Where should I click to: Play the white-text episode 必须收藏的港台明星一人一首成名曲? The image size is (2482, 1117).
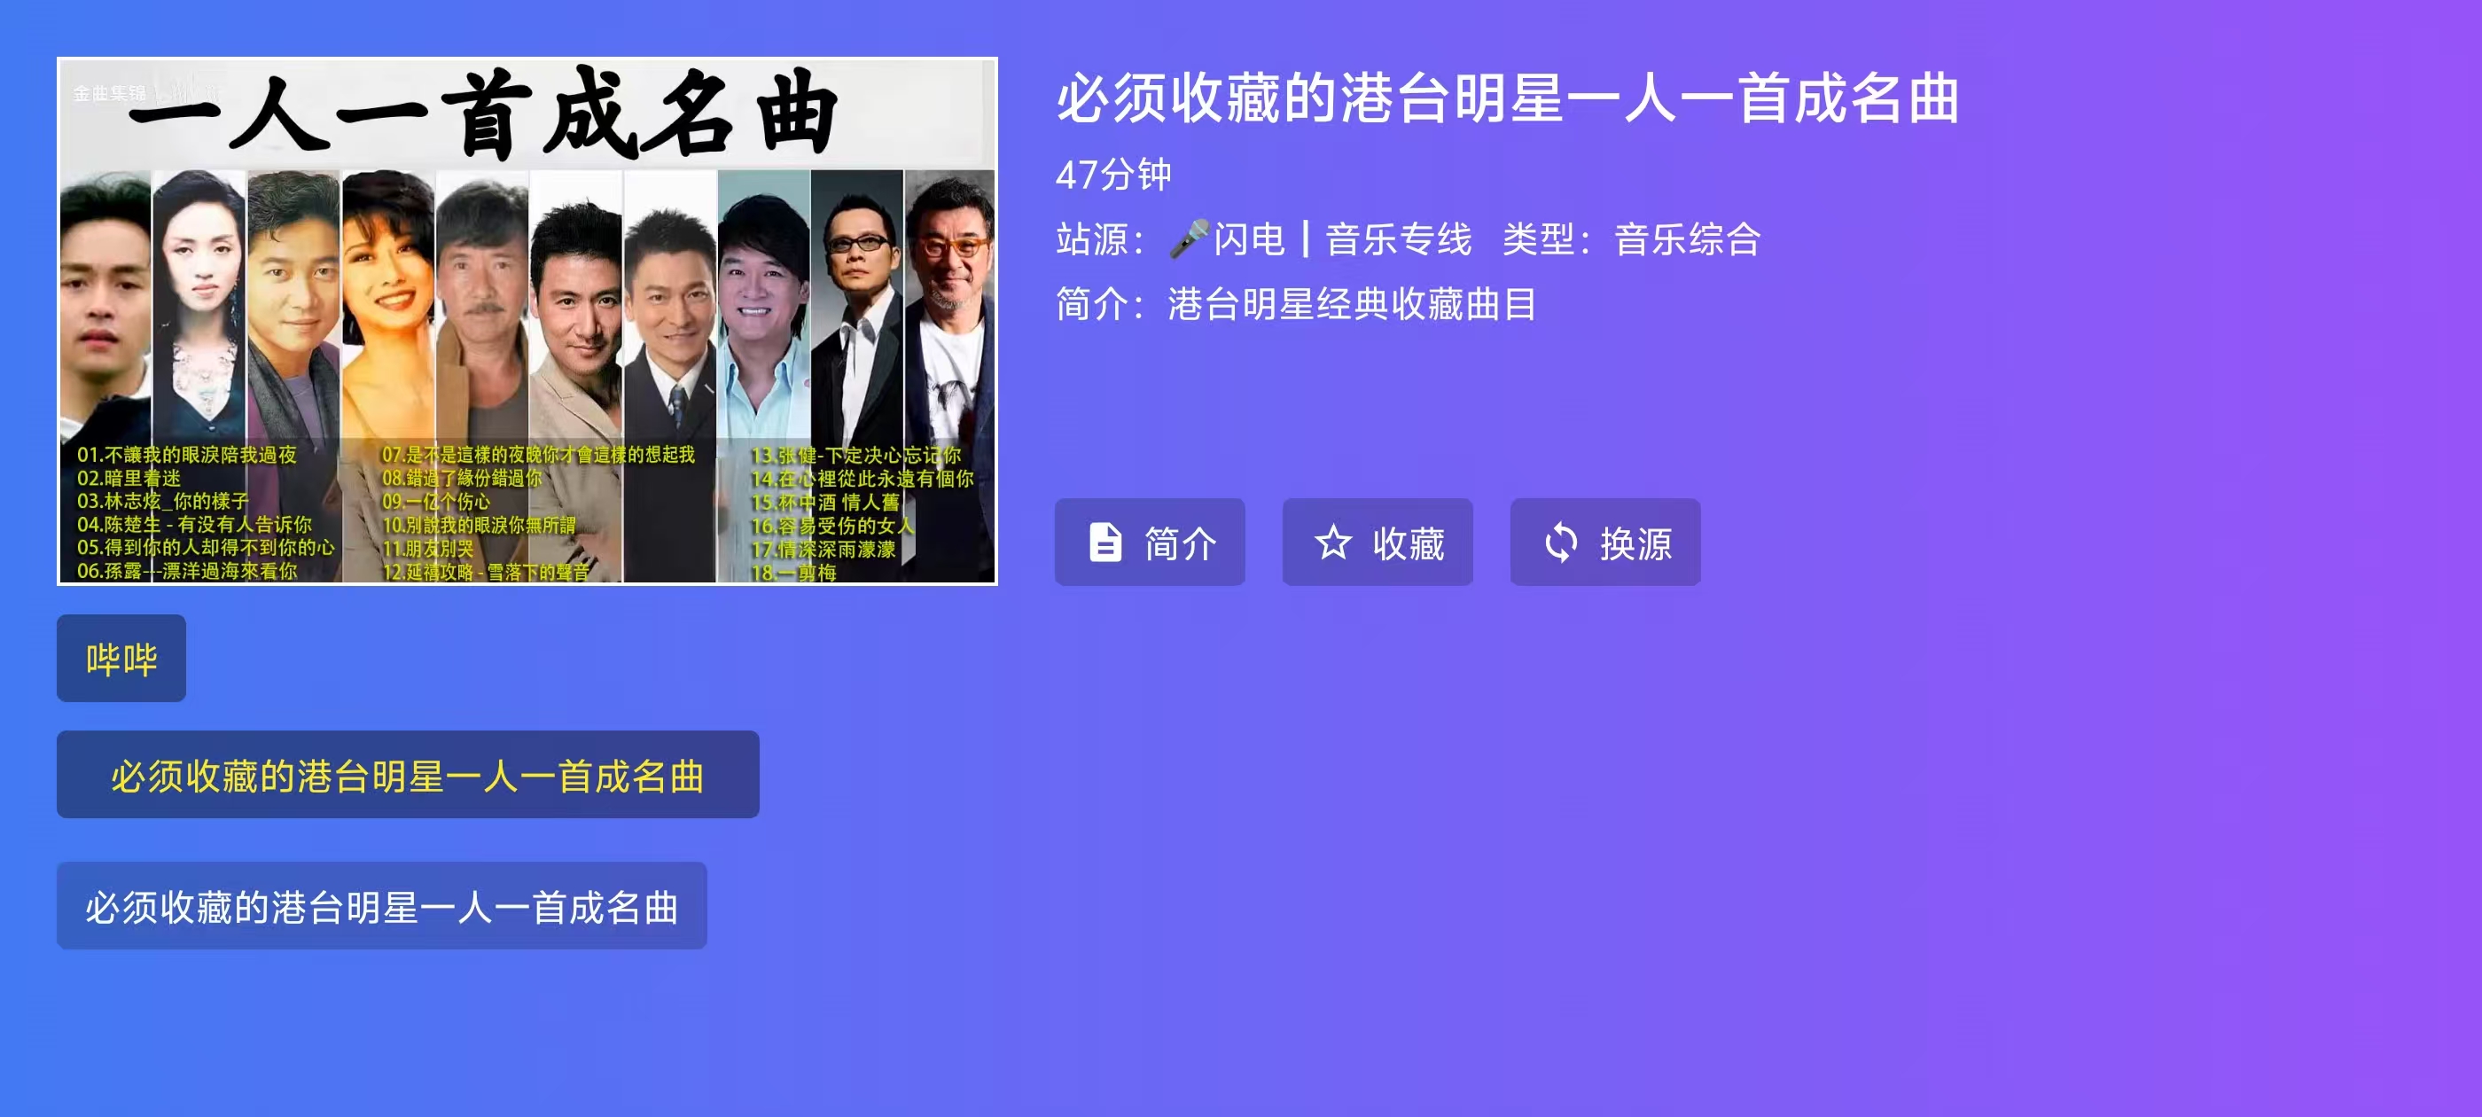coord(381,906)
